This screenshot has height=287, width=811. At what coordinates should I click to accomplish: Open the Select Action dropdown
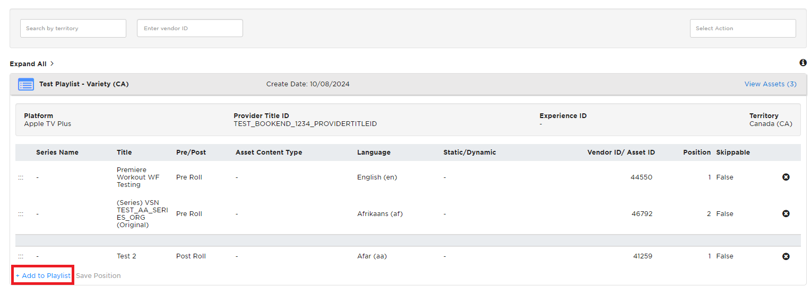click(743, 28)
